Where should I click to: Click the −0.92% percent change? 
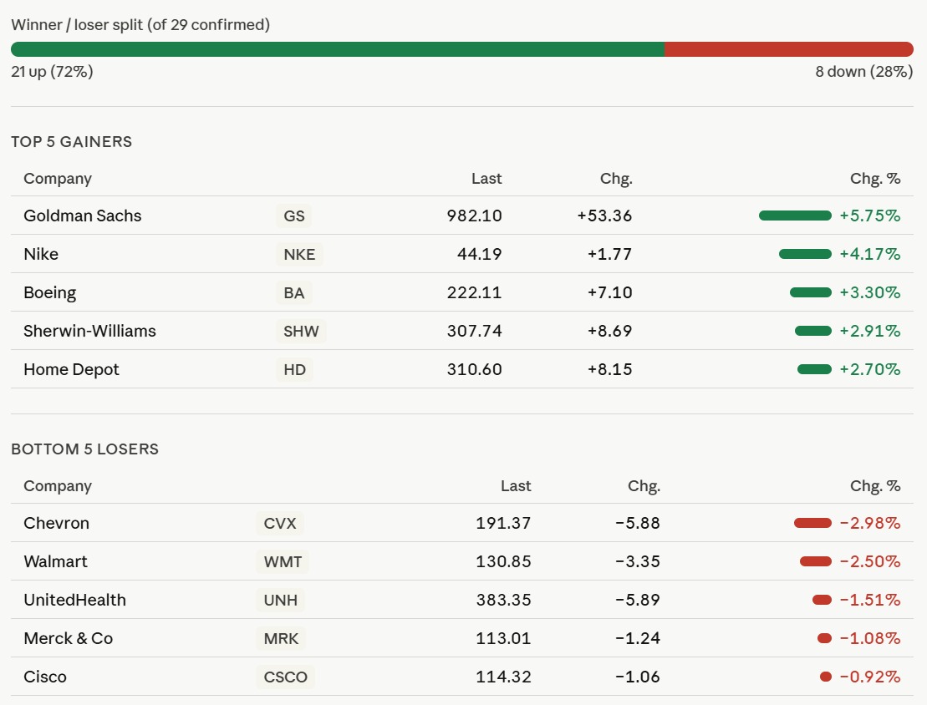coord(870,677)
